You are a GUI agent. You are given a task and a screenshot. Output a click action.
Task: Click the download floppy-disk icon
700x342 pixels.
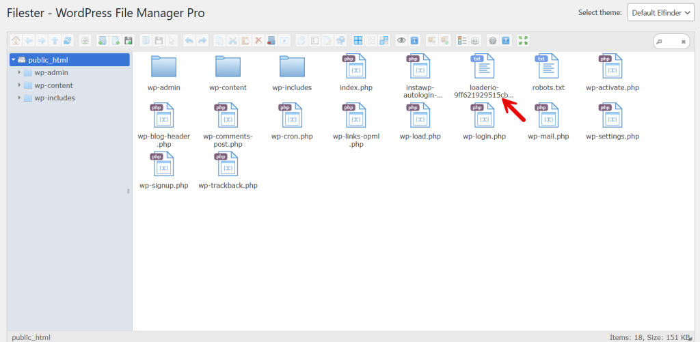pos(159,40)
